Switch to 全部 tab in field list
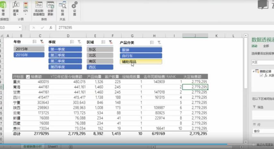This screenshot has width=274, height=149. [x=266, y=46]
